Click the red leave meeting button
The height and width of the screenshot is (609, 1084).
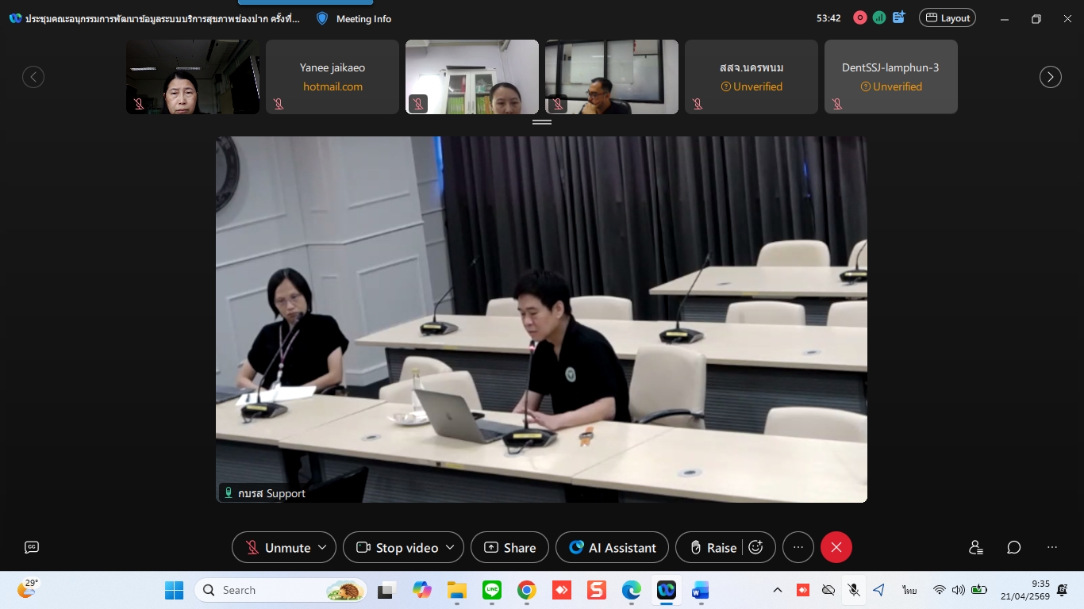point(836,547)
